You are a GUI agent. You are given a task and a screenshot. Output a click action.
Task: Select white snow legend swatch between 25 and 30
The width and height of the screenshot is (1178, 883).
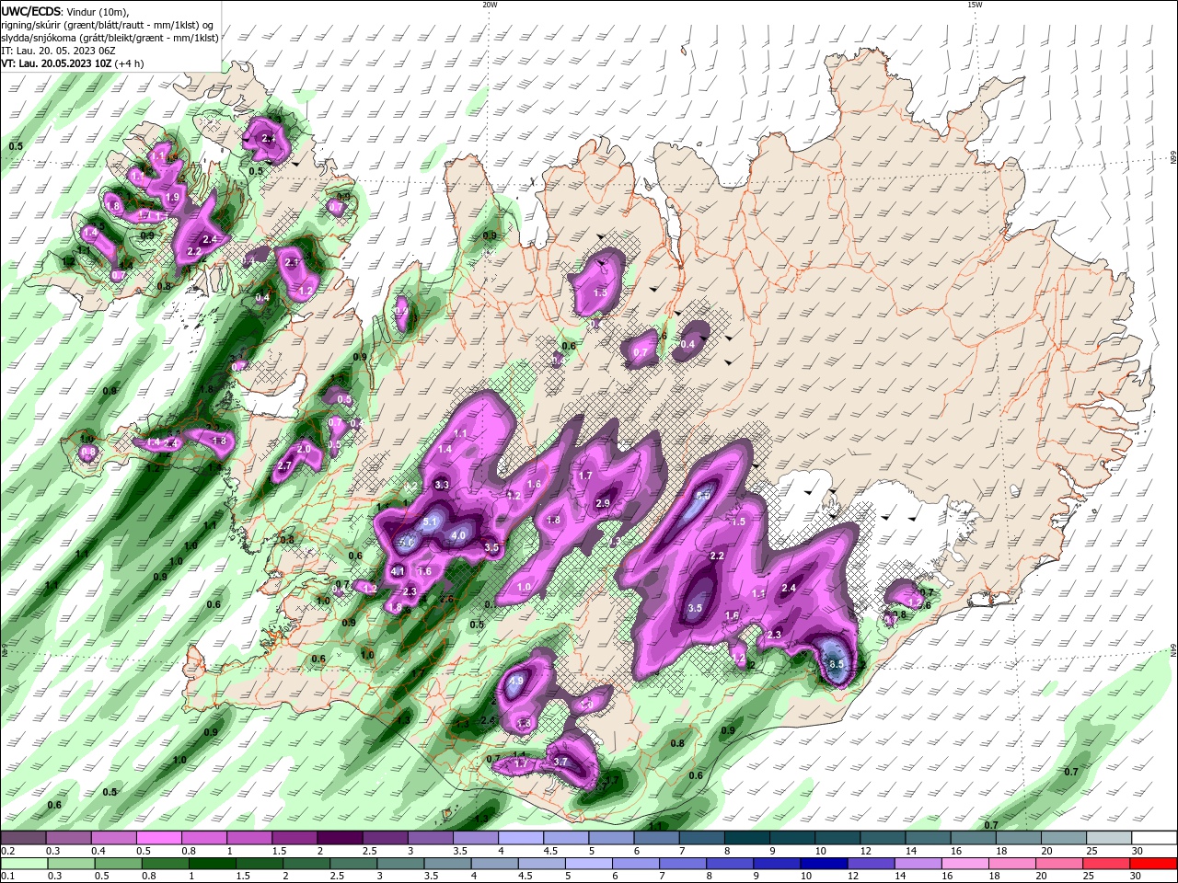tap(1110, 838)
